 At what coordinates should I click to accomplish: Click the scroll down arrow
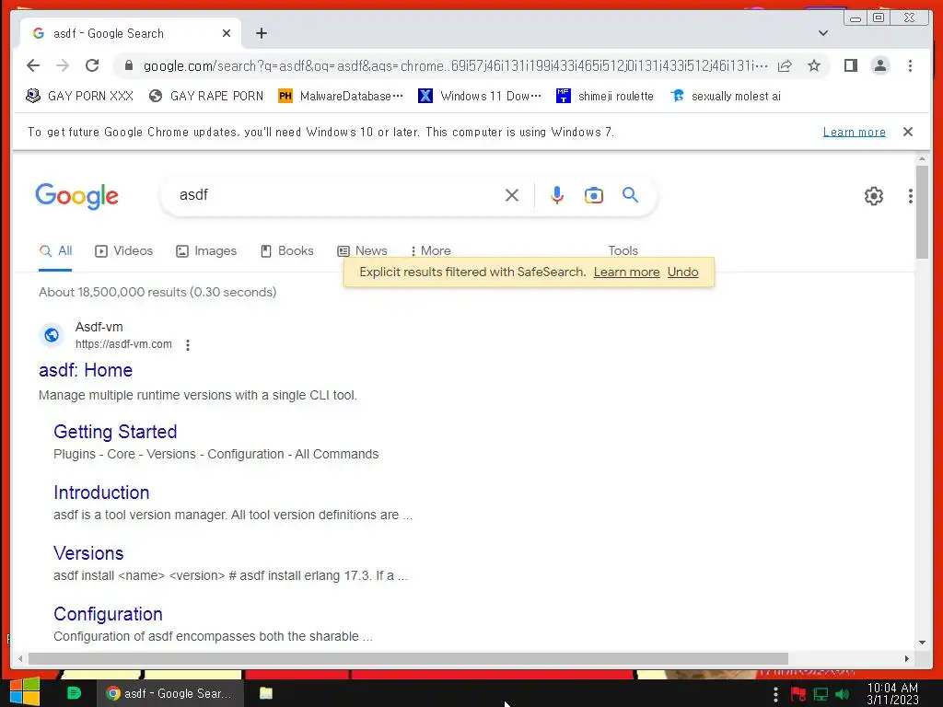pos(922,643)
